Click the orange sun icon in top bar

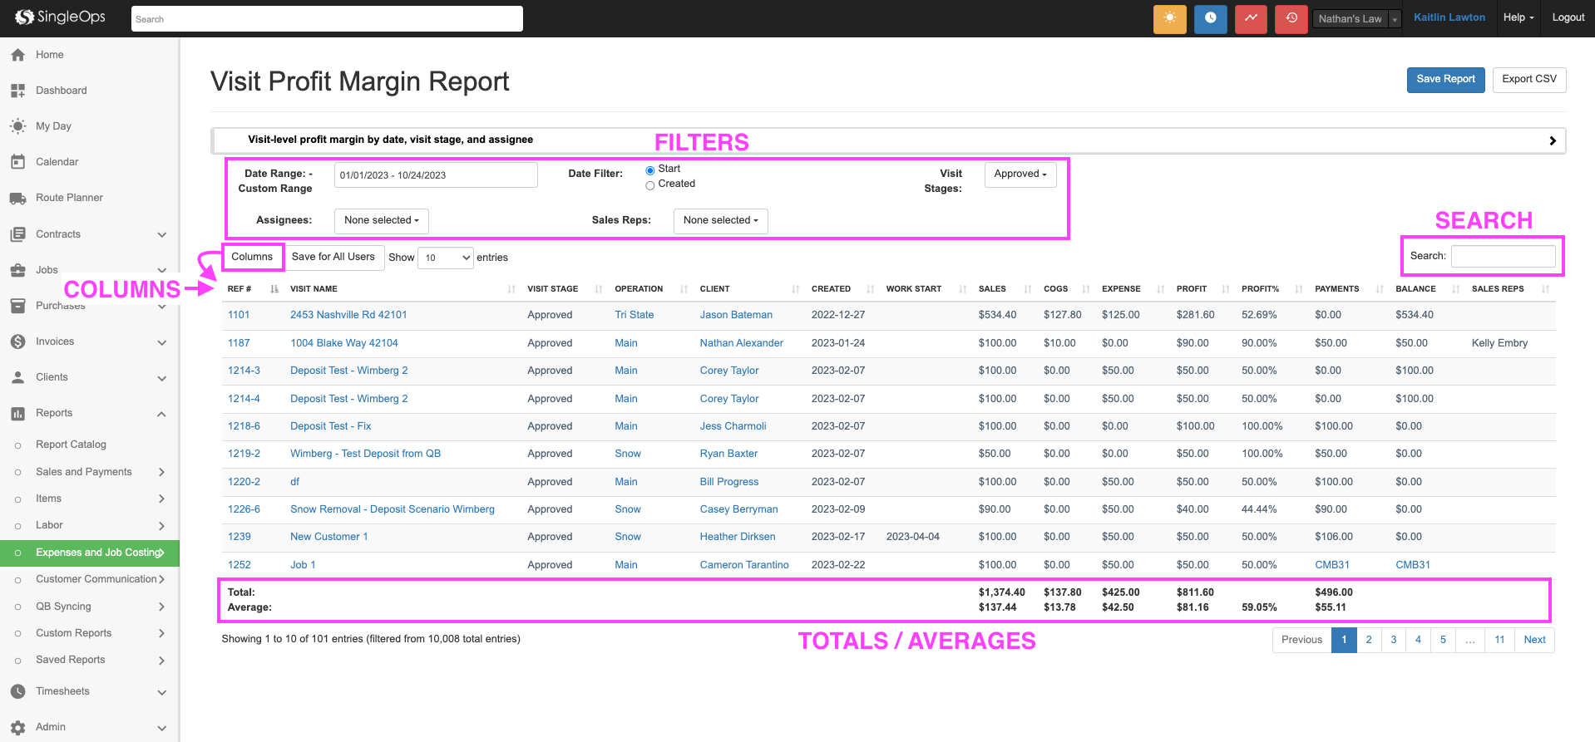click(x=1169, y=18)
